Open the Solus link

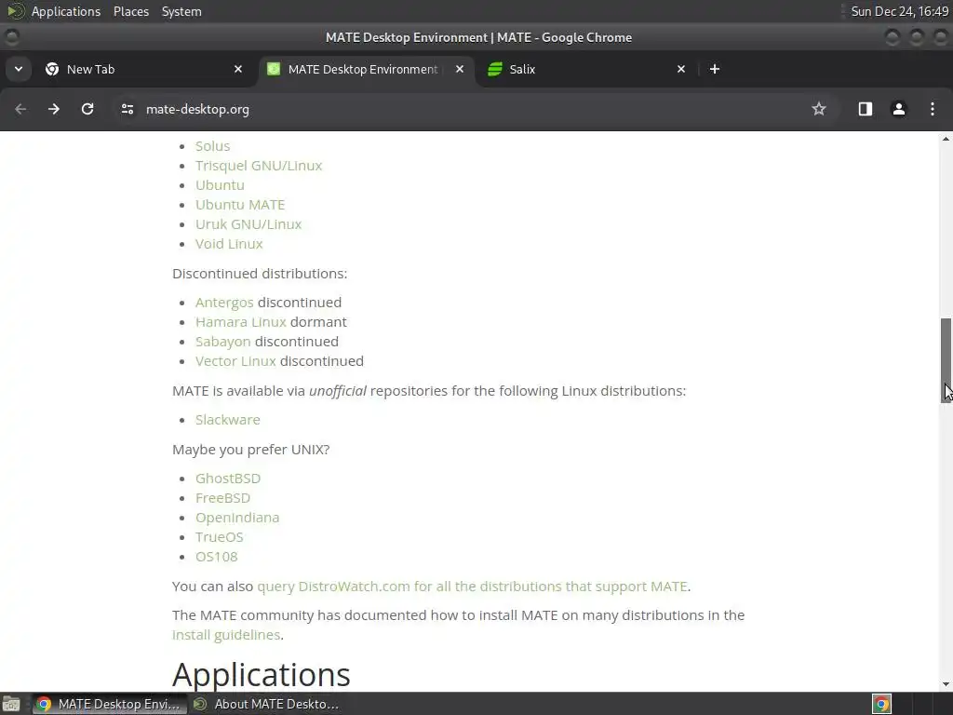[213, 146]
